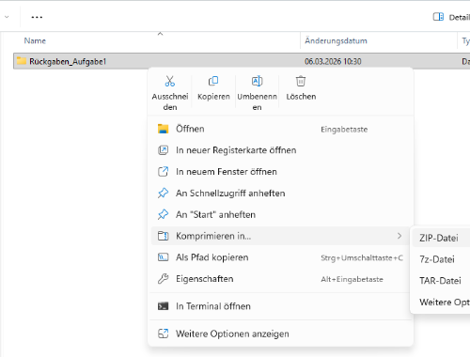Open Eigenschaften from the context menu
The image size is (470, 357).
tap(280, 279)
